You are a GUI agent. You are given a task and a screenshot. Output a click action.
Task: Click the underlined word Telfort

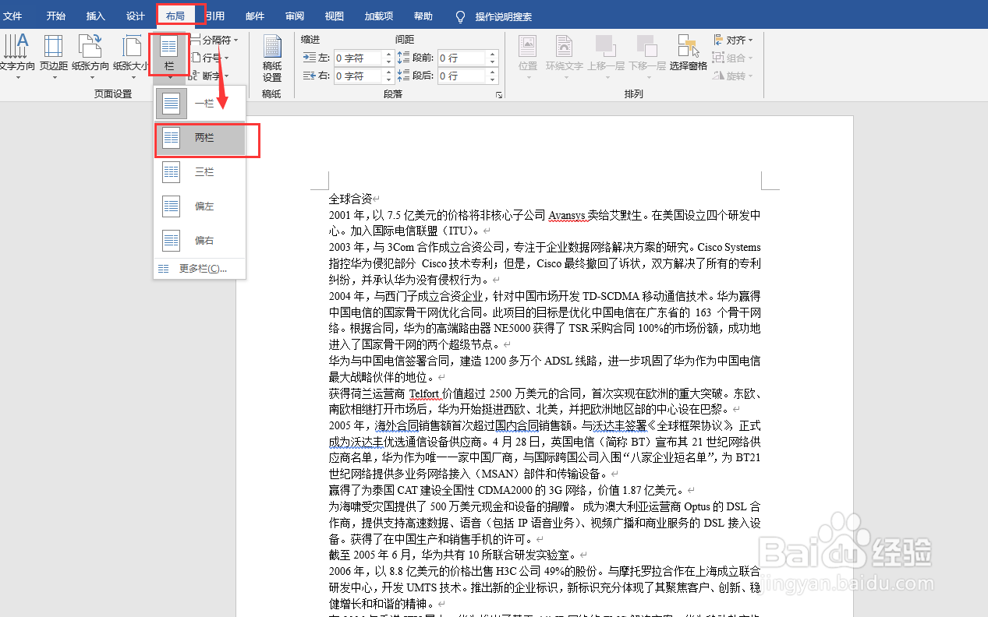coord(424,393)
